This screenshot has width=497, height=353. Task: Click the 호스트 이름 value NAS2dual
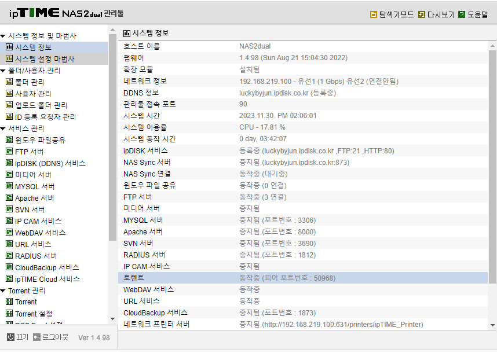pos(255,46)
